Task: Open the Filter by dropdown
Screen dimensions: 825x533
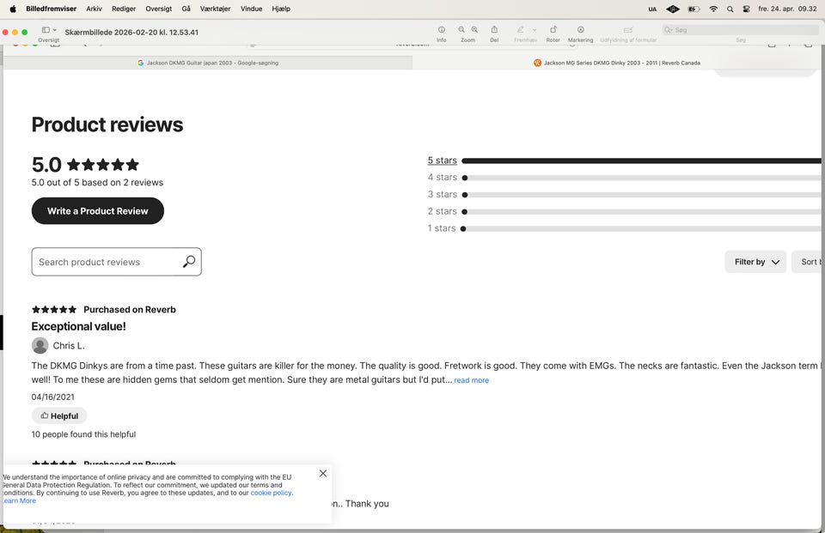Action: (x=755, y=262)
